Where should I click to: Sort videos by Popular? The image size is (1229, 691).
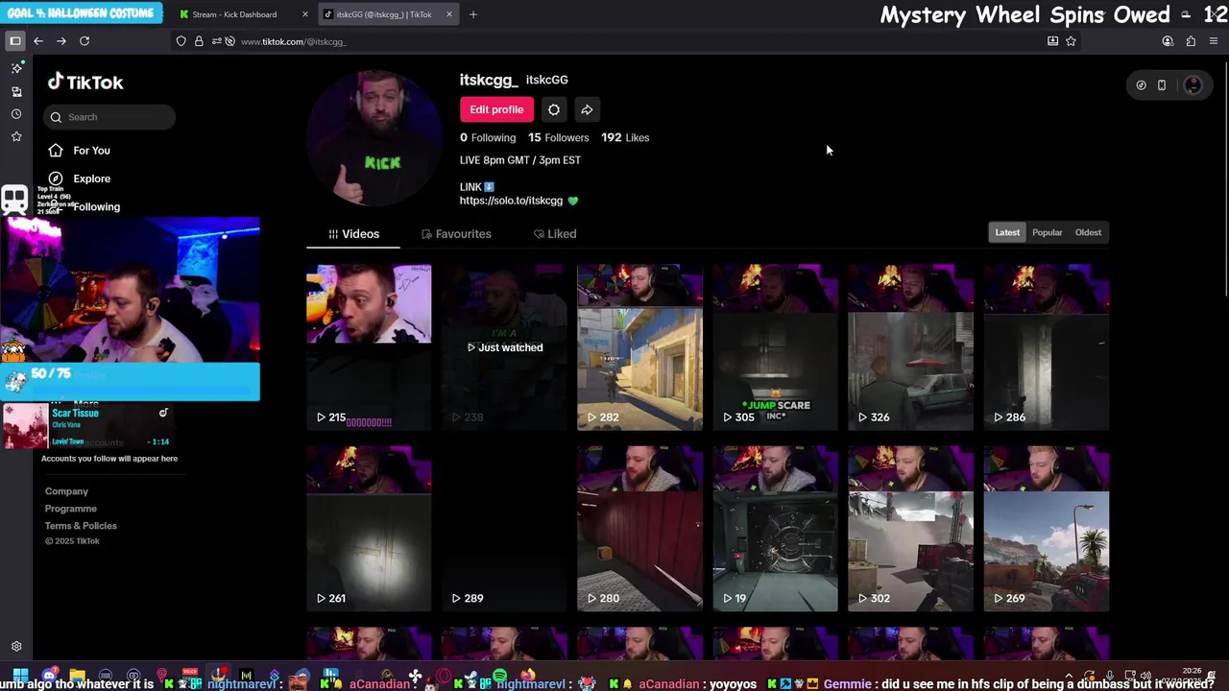tap(1048, 232)
